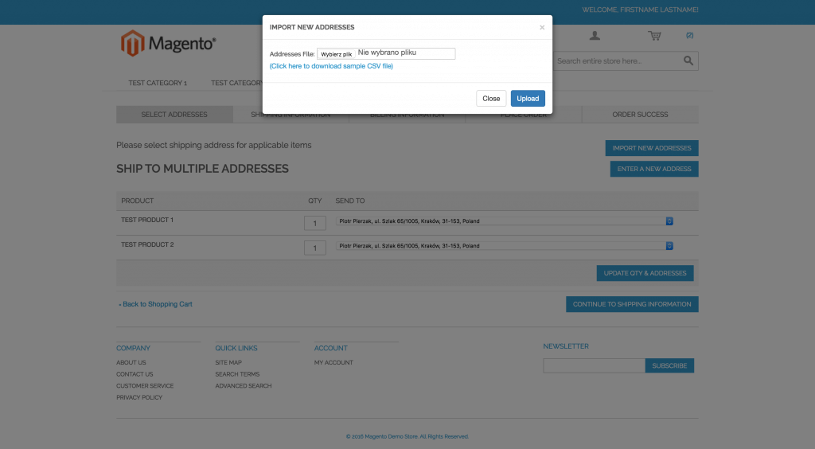Choose file with Wybierz plik button
The height and width of the screenshot is (449, 815).
336,54
